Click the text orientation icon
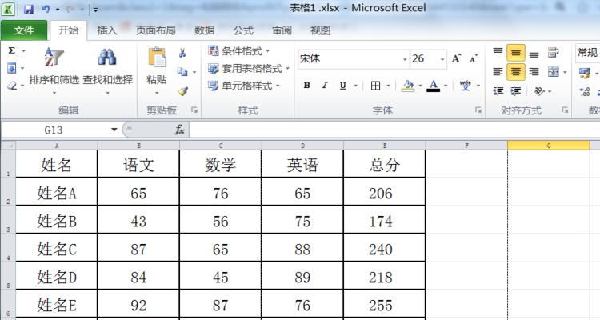 point(539,91)
